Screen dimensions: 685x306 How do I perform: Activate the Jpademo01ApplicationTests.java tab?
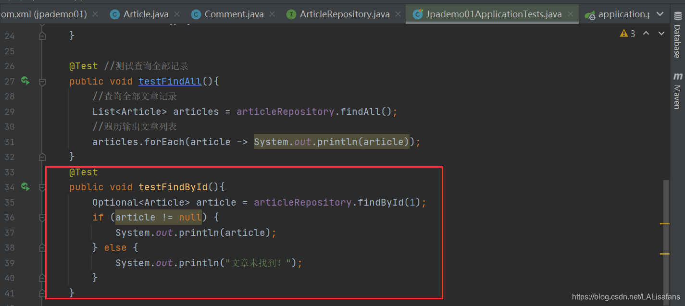492,14
